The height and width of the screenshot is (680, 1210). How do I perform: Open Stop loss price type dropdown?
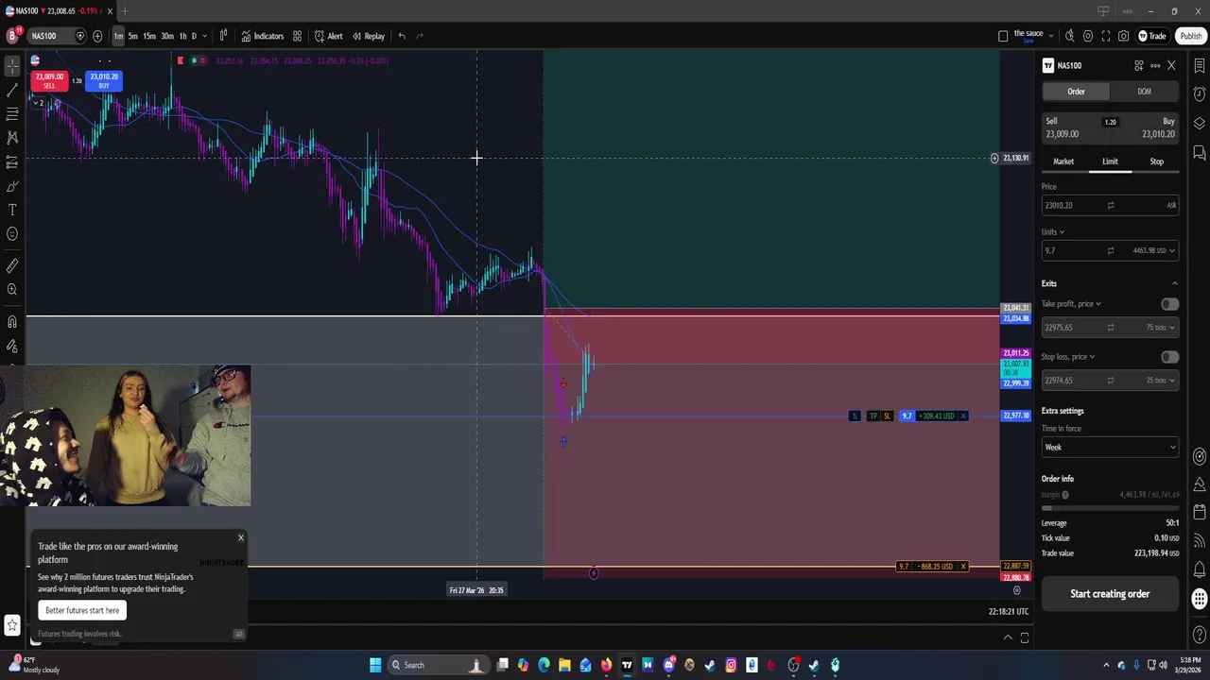pos(1068,357)
